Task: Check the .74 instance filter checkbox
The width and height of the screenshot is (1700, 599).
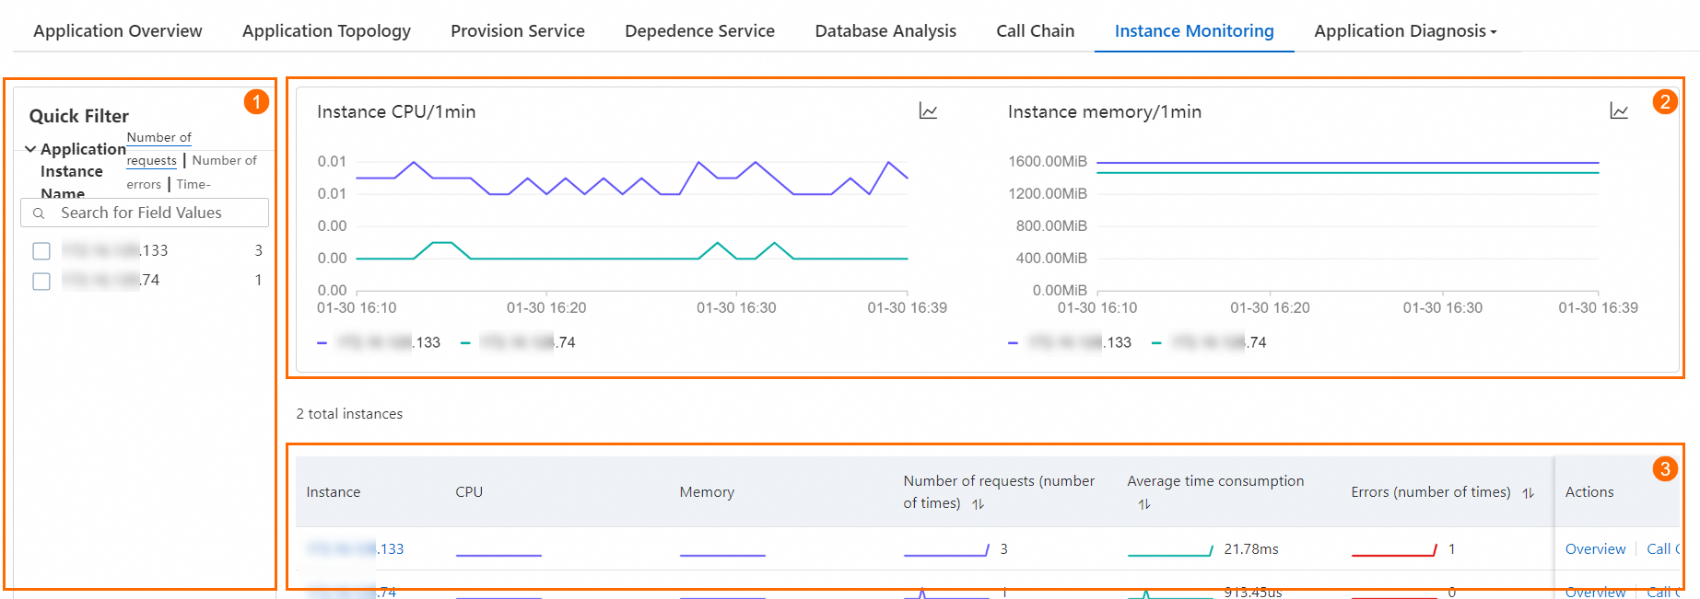Action: (41, 281)
